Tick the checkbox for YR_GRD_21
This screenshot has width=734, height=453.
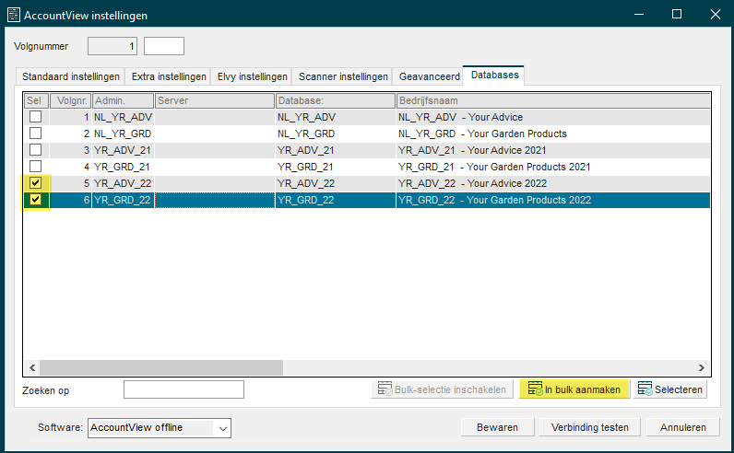coord(36,166)
